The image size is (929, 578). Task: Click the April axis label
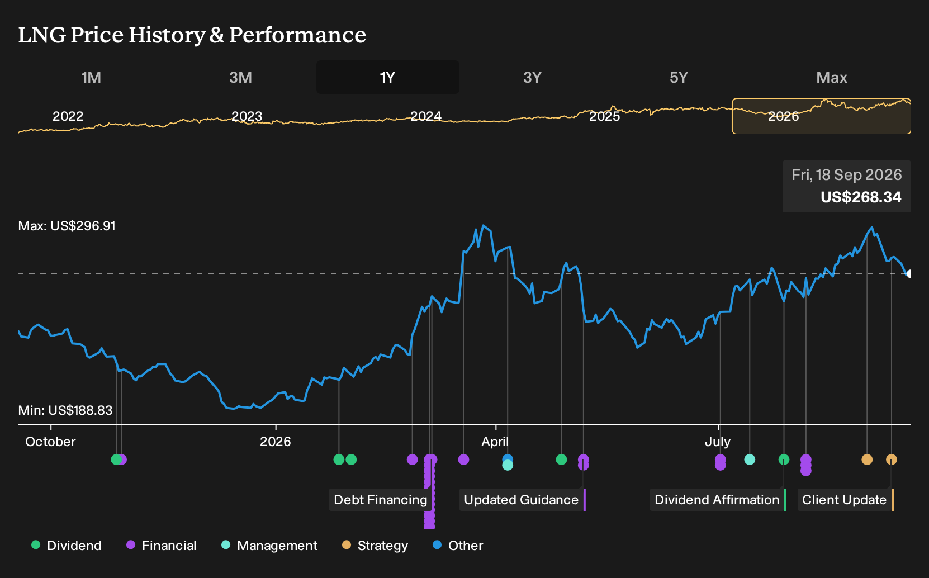[495, 442]
